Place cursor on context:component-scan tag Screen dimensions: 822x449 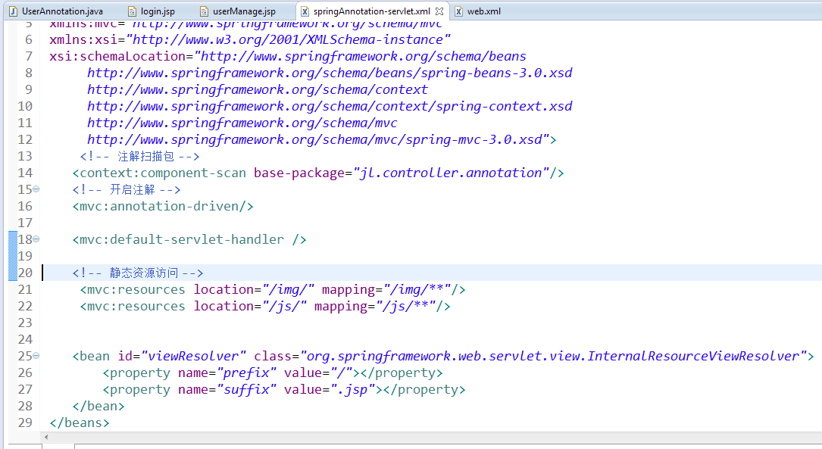pos(163,173)
